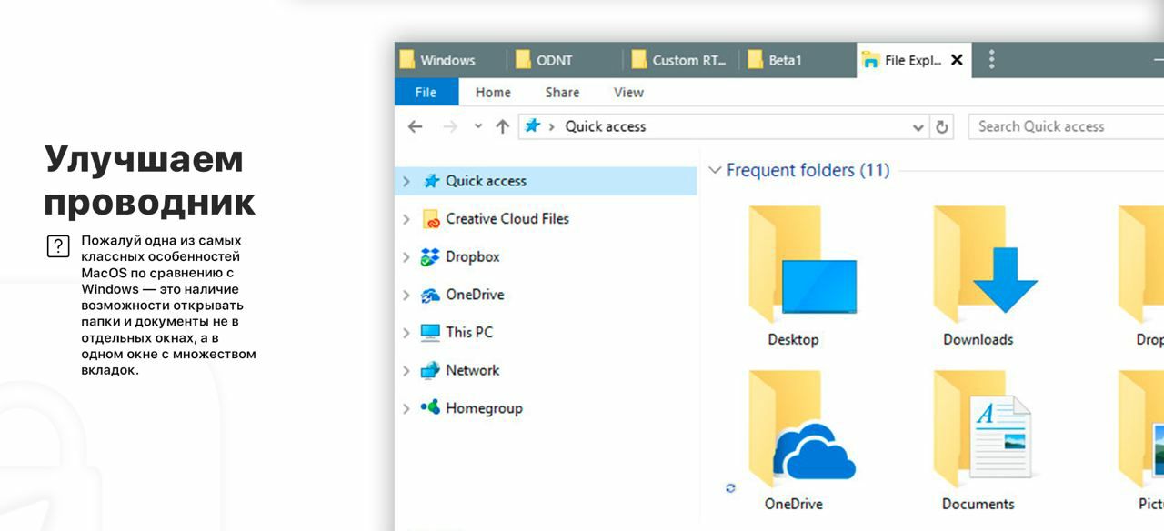Go up one folder level

tap(502, 126)
